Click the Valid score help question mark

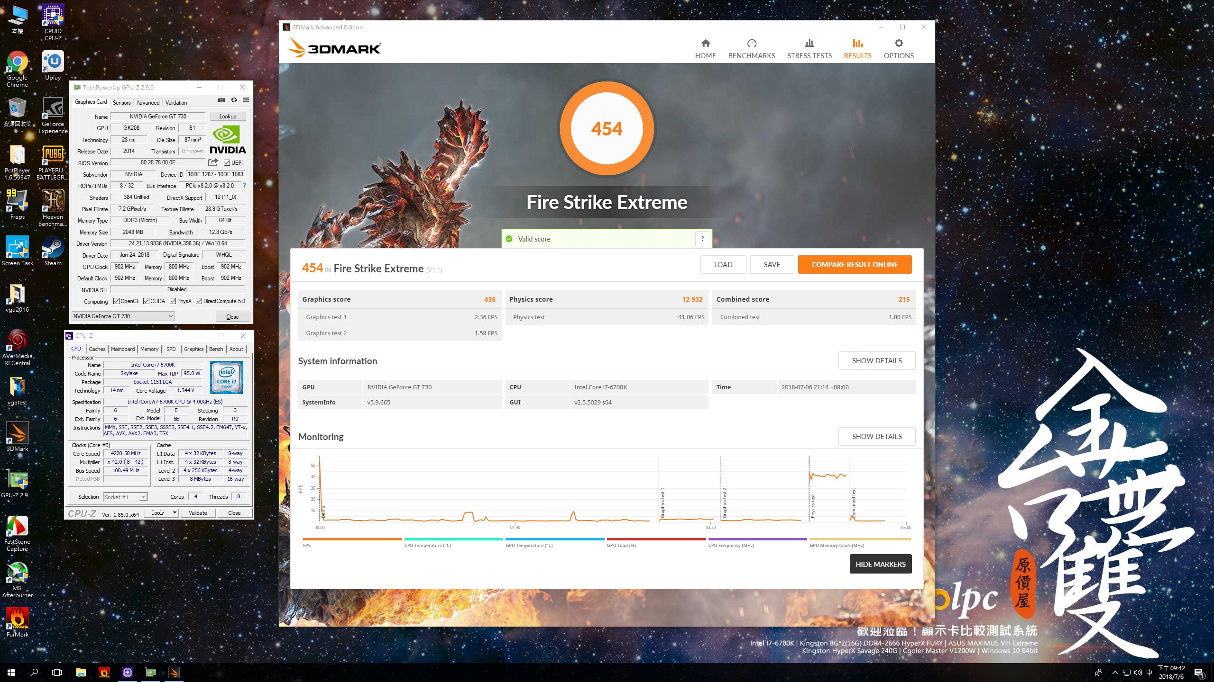[702, 239]
